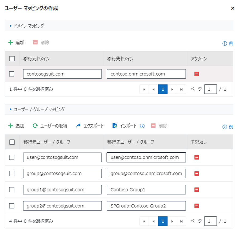This screenshot has width=239, height=229.
Task: Go to first page in domain mapping pager
Action: (144, 89)
